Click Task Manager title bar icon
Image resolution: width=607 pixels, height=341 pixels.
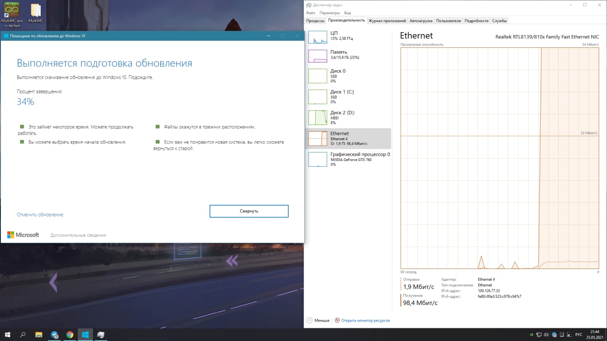[309, 5]
